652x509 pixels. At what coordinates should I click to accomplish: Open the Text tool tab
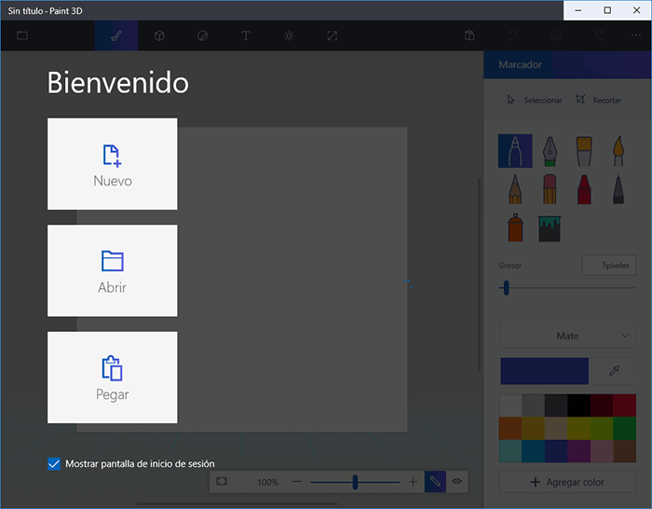click(x=246, y=35)
